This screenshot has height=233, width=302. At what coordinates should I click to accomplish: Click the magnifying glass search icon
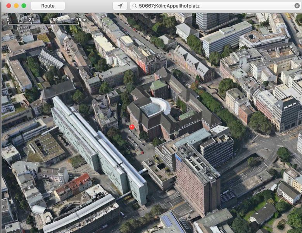tap(134, 6)
